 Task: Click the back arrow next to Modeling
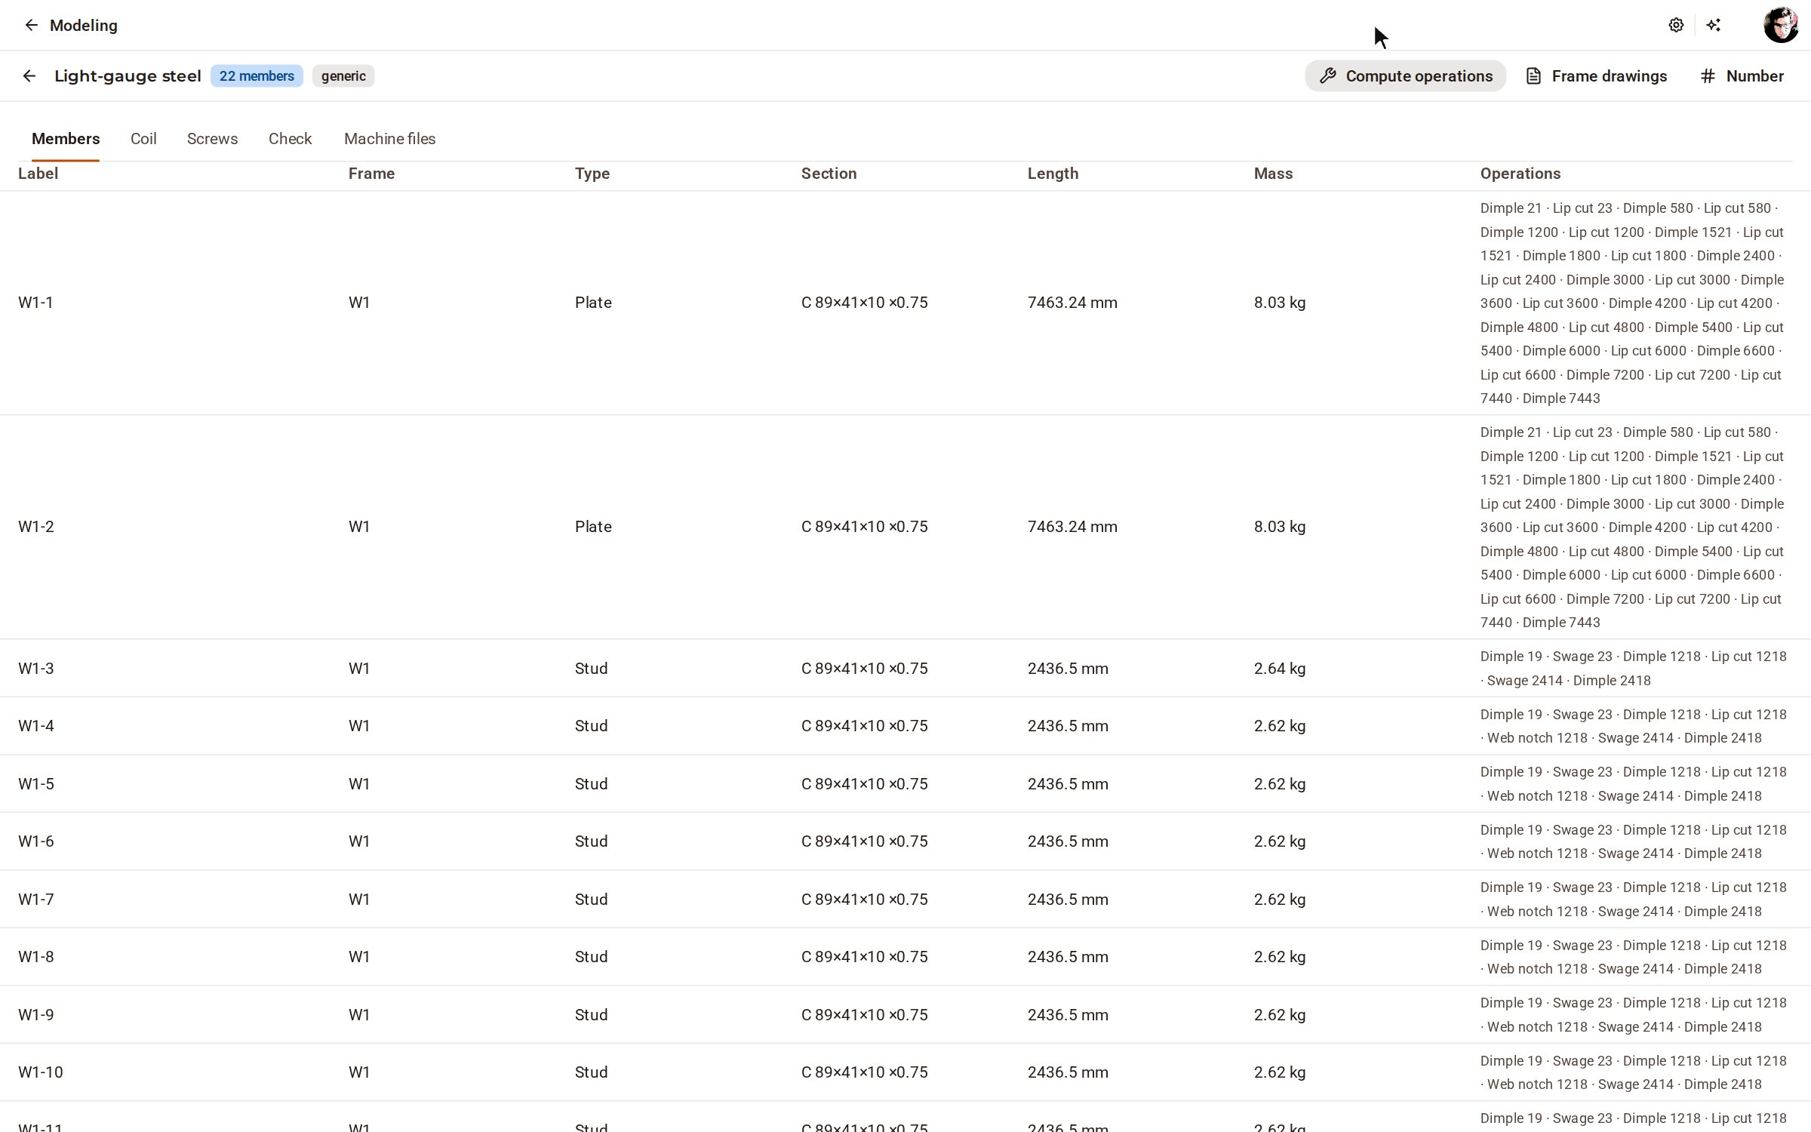click(x=31, y=25)
